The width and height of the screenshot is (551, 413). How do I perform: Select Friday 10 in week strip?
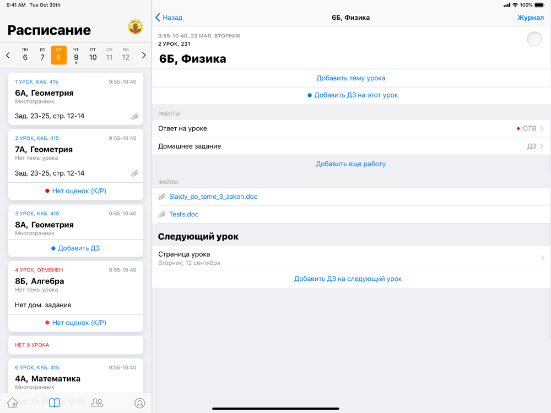click(93, 55)
